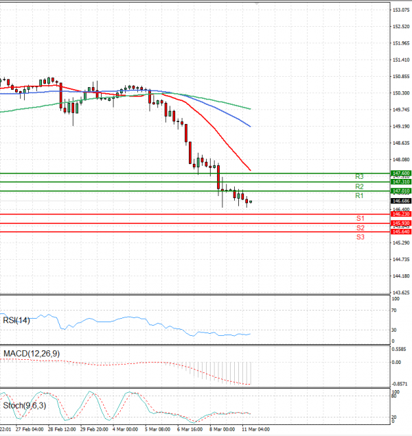Viewport: 412px width, 436px height.
Task: Click the current price tag 146.686
Action: click(400, 201)
